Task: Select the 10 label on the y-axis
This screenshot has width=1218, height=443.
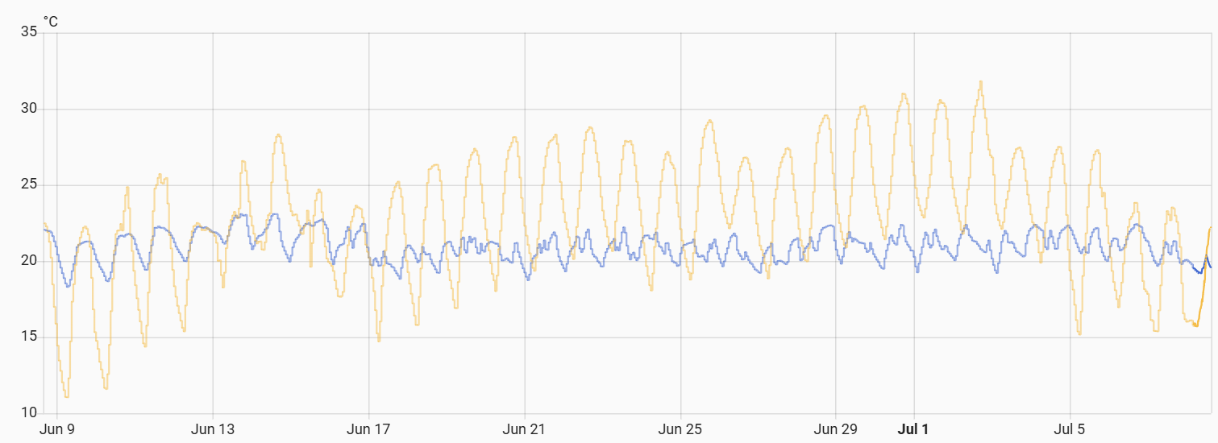Action: point(28,413)
